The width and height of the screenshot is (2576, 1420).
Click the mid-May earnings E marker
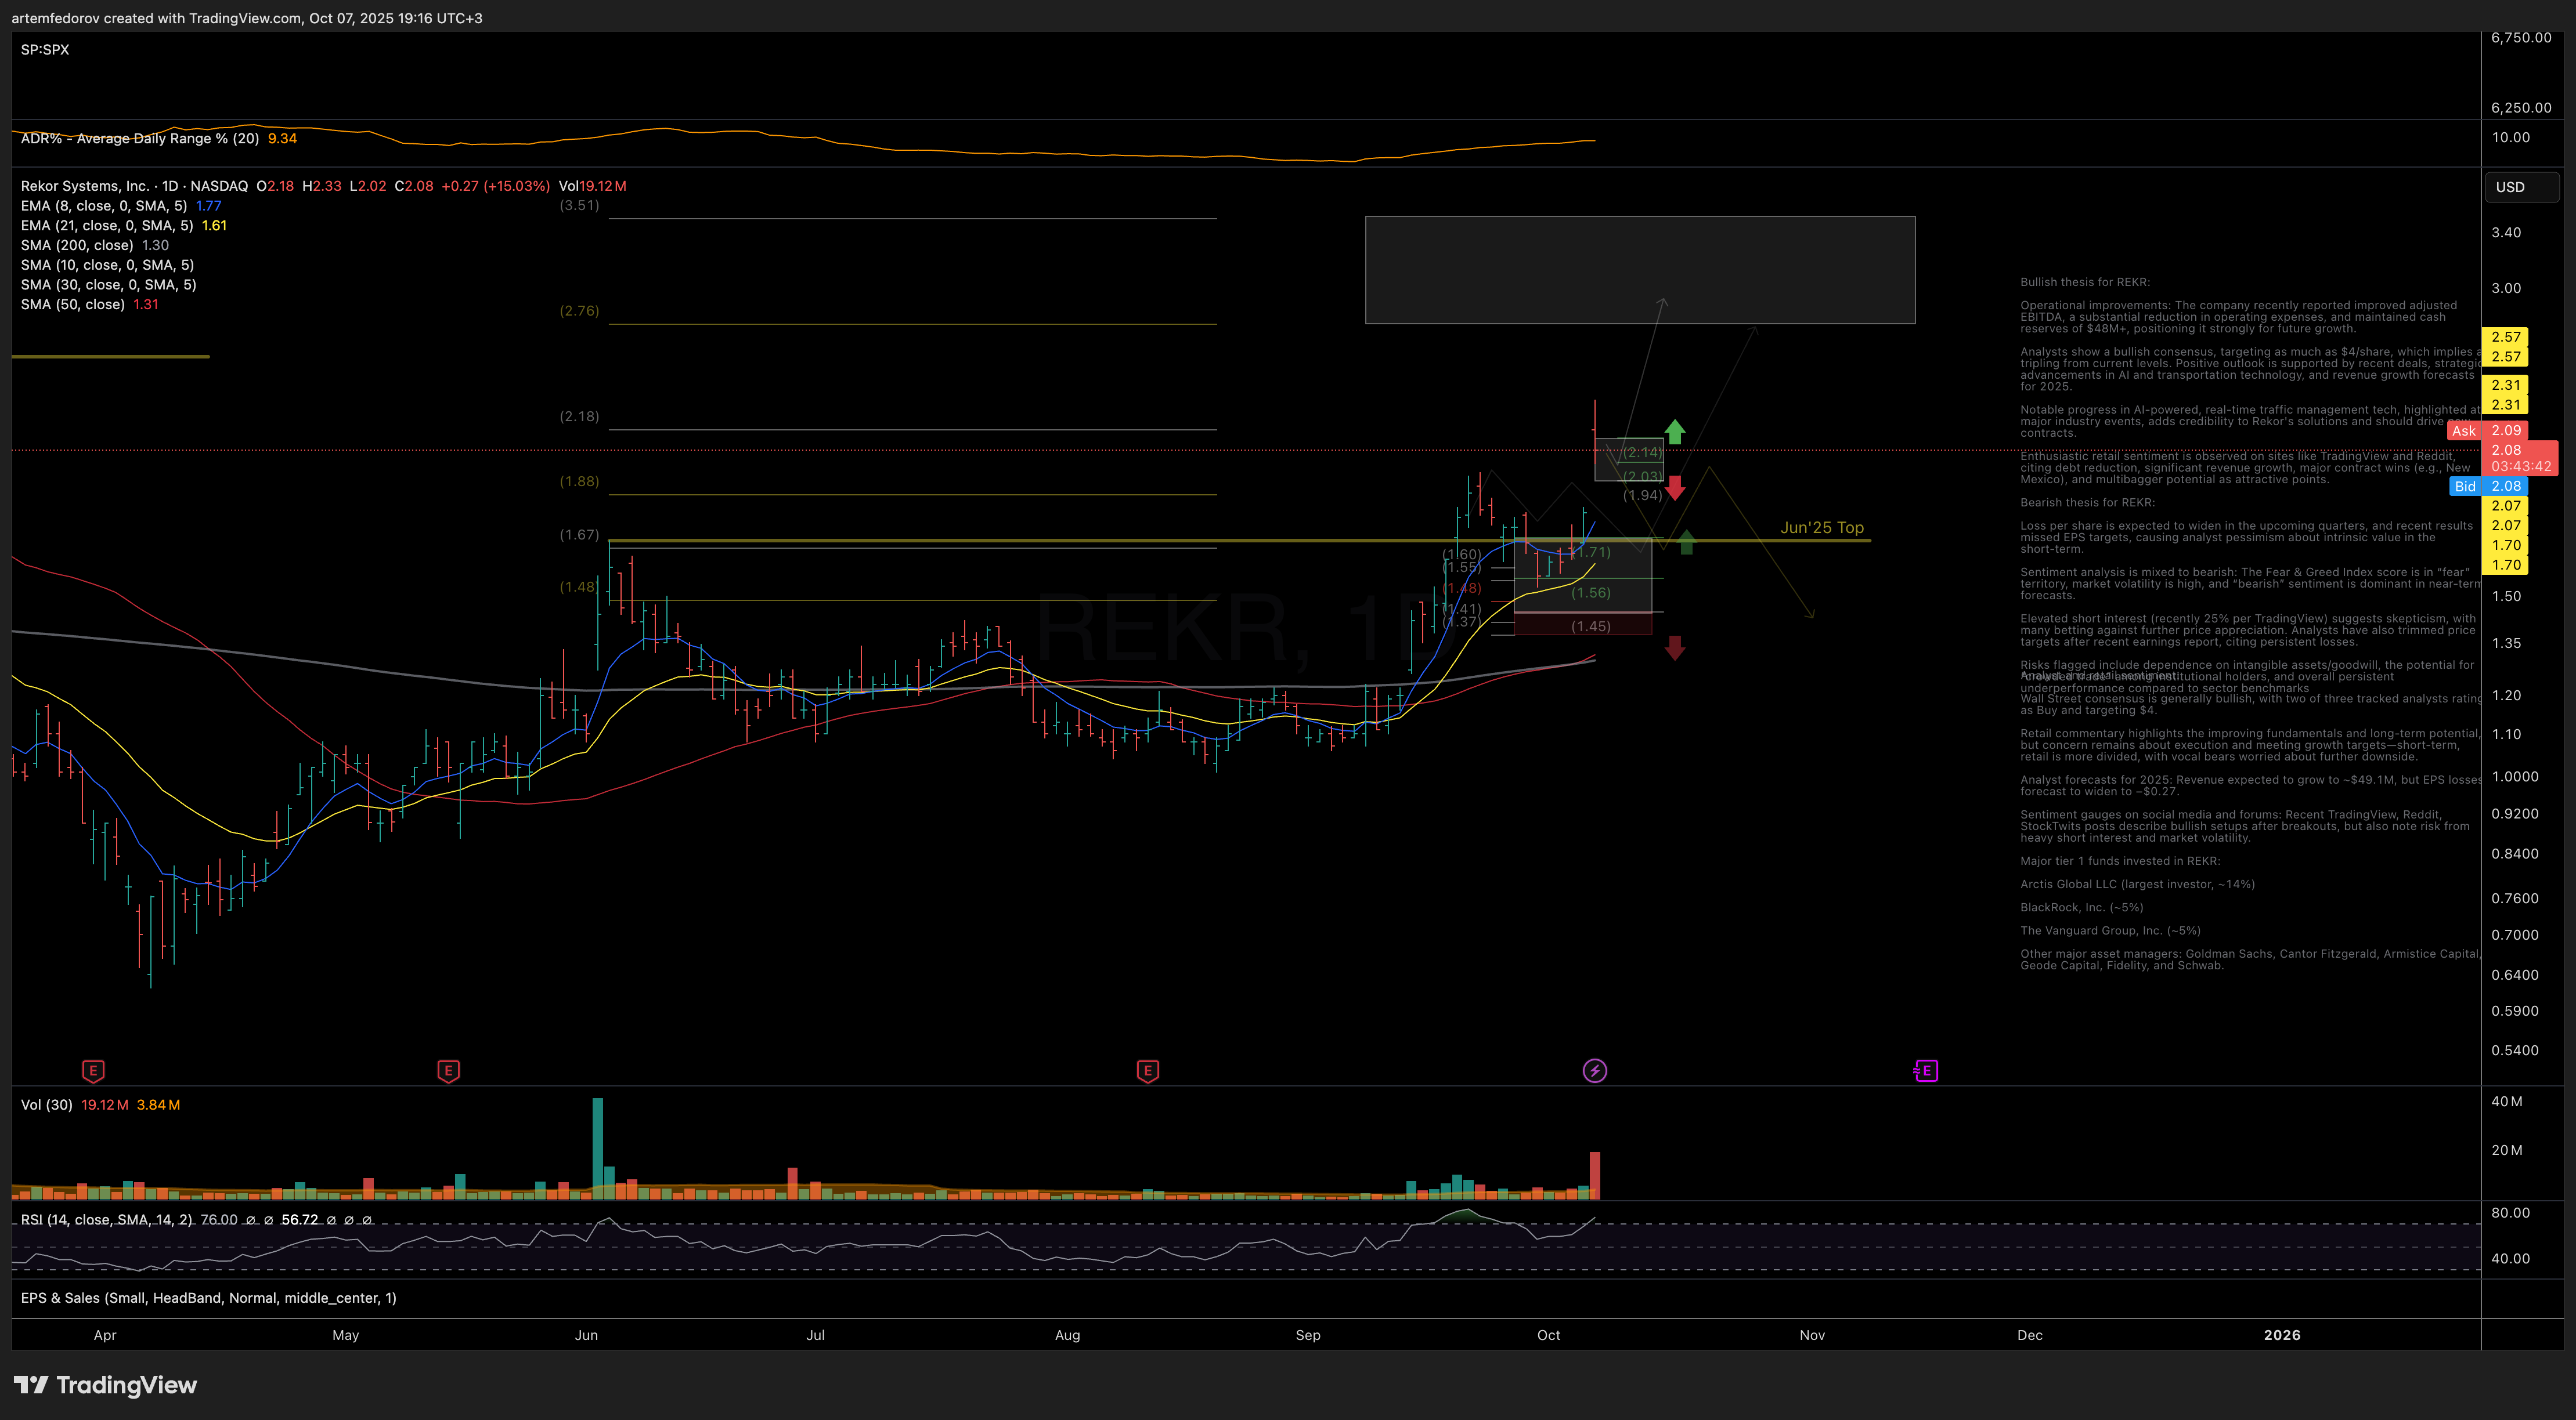pos(448,1071)
